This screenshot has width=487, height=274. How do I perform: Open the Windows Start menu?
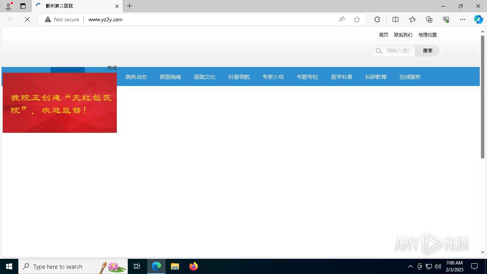click(9, 266)
